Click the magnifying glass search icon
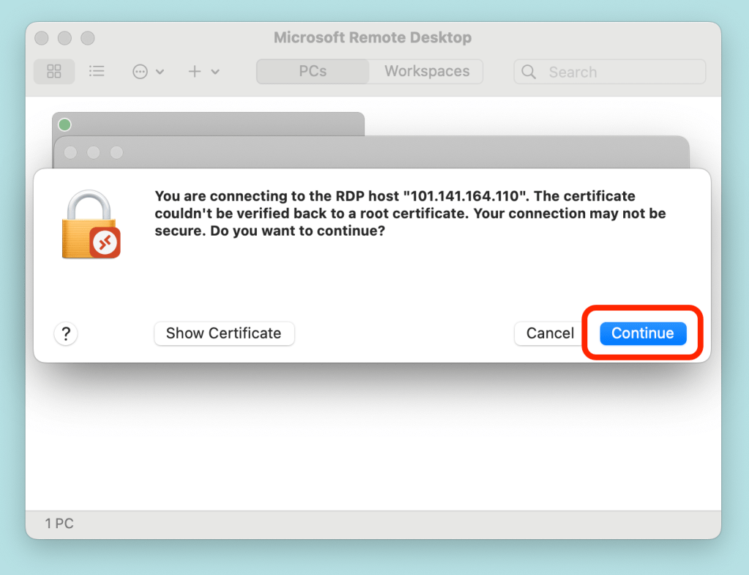The width and height of the screenshot is (749, 575). point(529,72)
